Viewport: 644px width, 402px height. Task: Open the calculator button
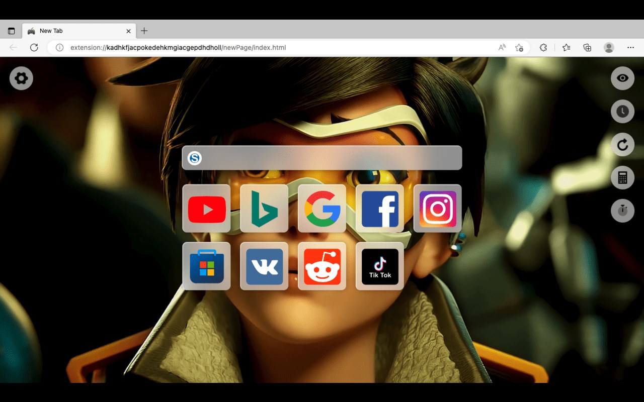(x=622, y=178)
